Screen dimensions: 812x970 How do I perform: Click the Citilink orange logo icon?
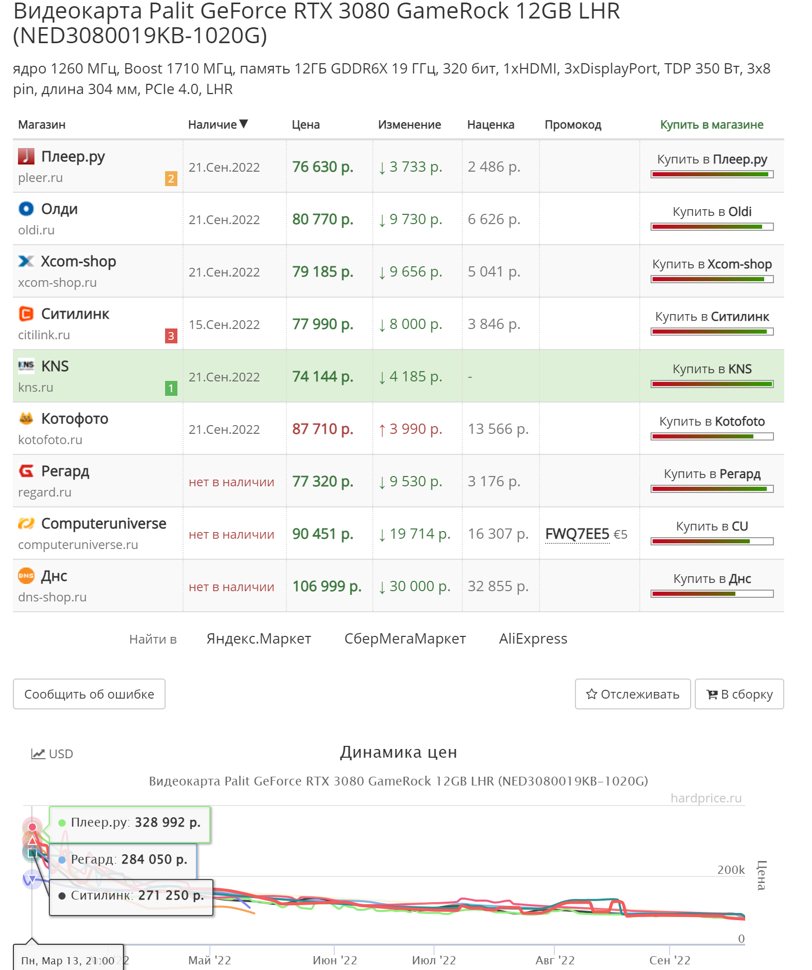26,314
